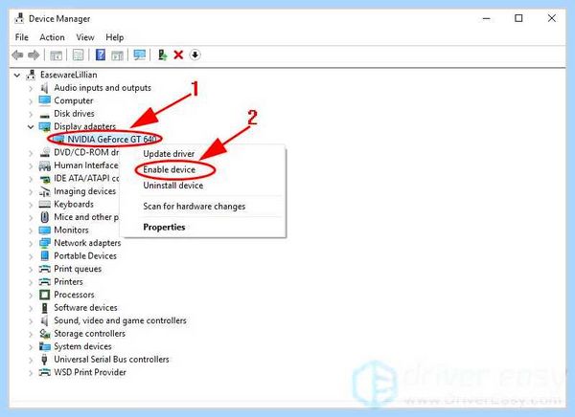575x417 pixels.
Task: Select NVIDIA GeForce GT 640 device
Action: (x=112, y=139)
